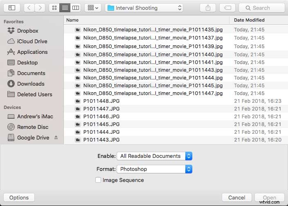This screenshot has height=206, width=288.
Task: Expand the Interval Shooting folder popup
Action: (144, 8)
